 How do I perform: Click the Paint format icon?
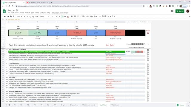pos(13,16)
